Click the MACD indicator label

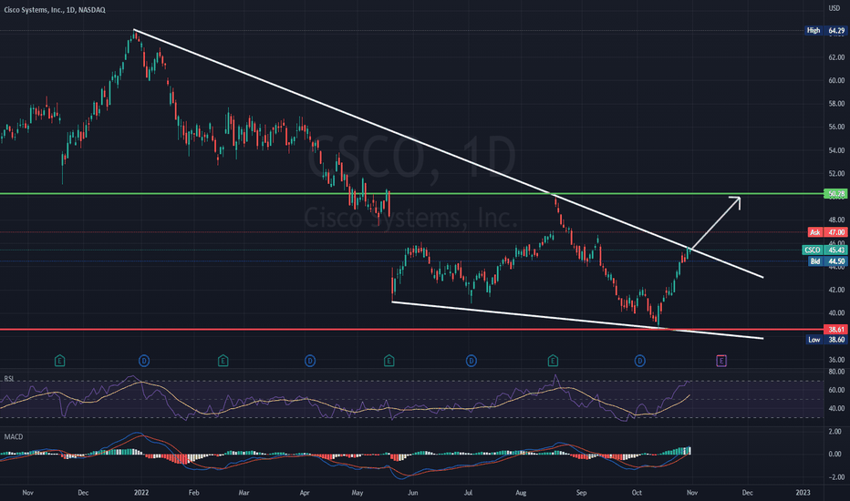pos(14,436)
